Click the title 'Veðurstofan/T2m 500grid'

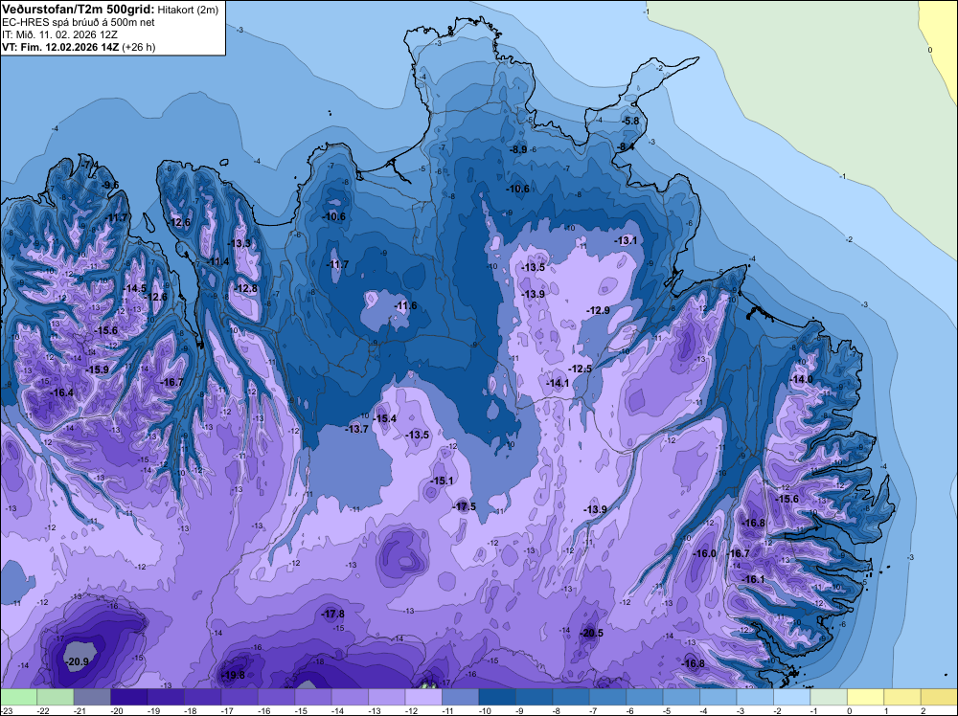click(79, 10)
